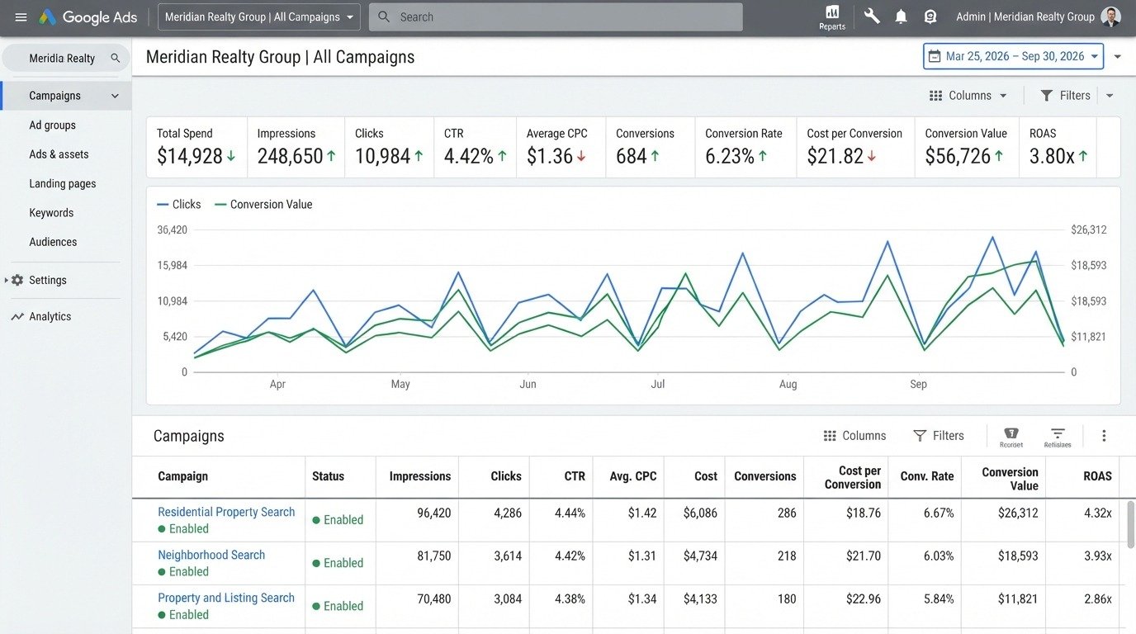Open the Reports icon in header
This screenshot has width=1136, height=634.
pos(832,17)
